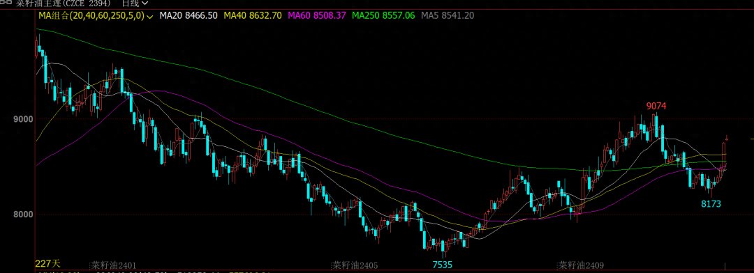Click the 7535 lowest price marker
The height and width of the screenshot is (273, 754).
[442, 265]
